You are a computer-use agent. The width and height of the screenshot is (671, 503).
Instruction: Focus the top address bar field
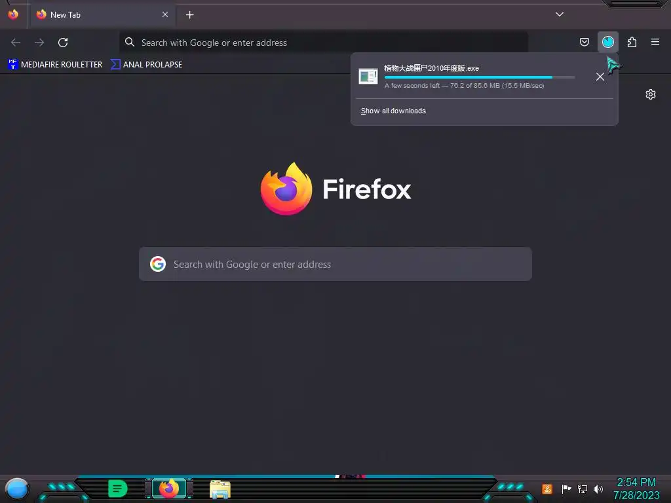324,43
